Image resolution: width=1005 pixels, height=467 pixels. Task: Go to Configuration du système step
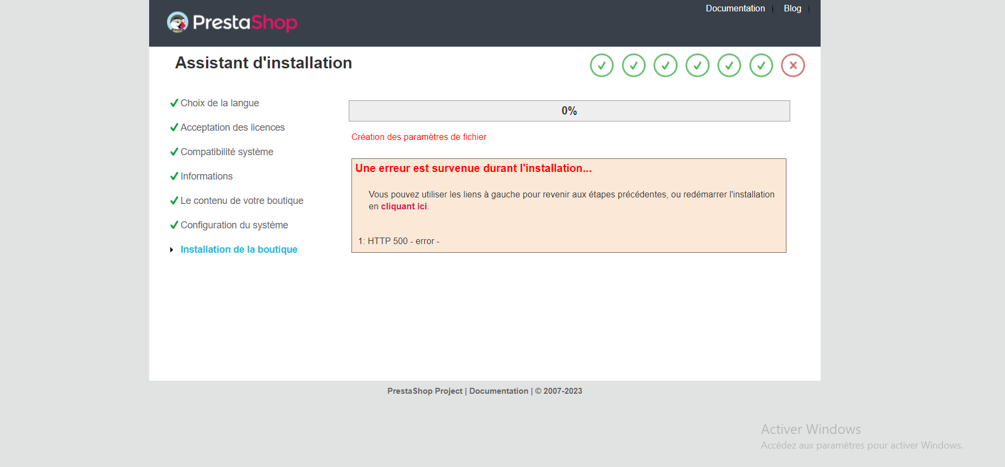[x=234, y=225]
